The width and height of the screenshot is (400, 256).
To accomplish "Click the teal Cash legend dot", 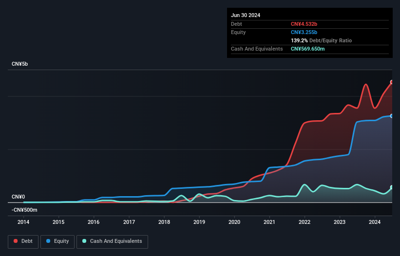I will point(84,241).
